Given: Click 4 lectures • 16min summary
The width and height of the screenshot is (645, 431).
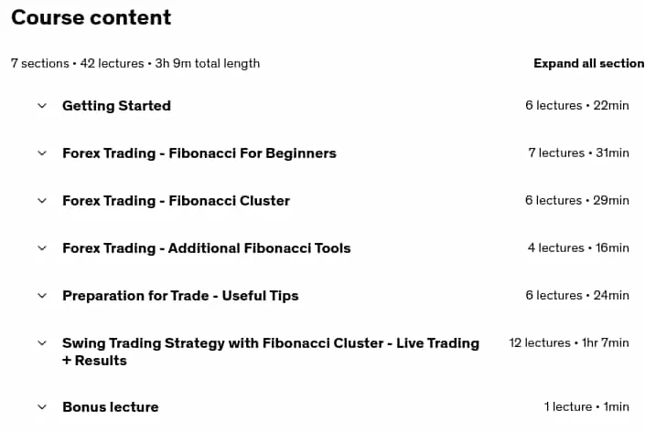Looking at the screenshot, I should coord(578,248).
